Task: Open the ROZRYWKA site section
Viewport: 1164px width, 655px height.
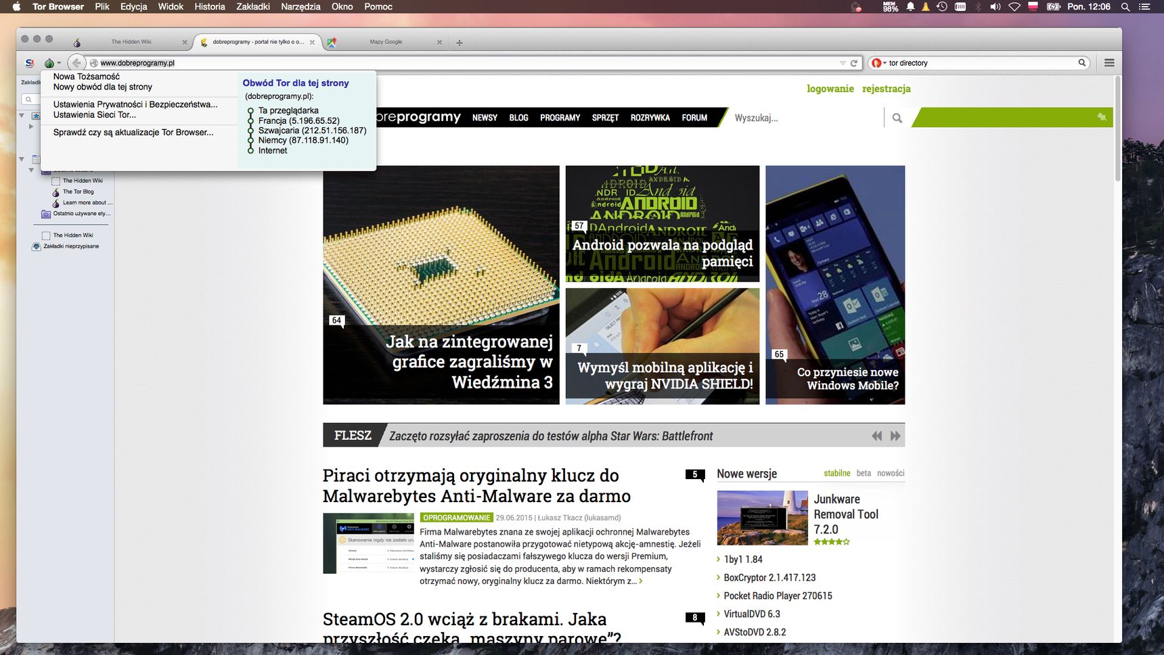Action: coord(650,118)
